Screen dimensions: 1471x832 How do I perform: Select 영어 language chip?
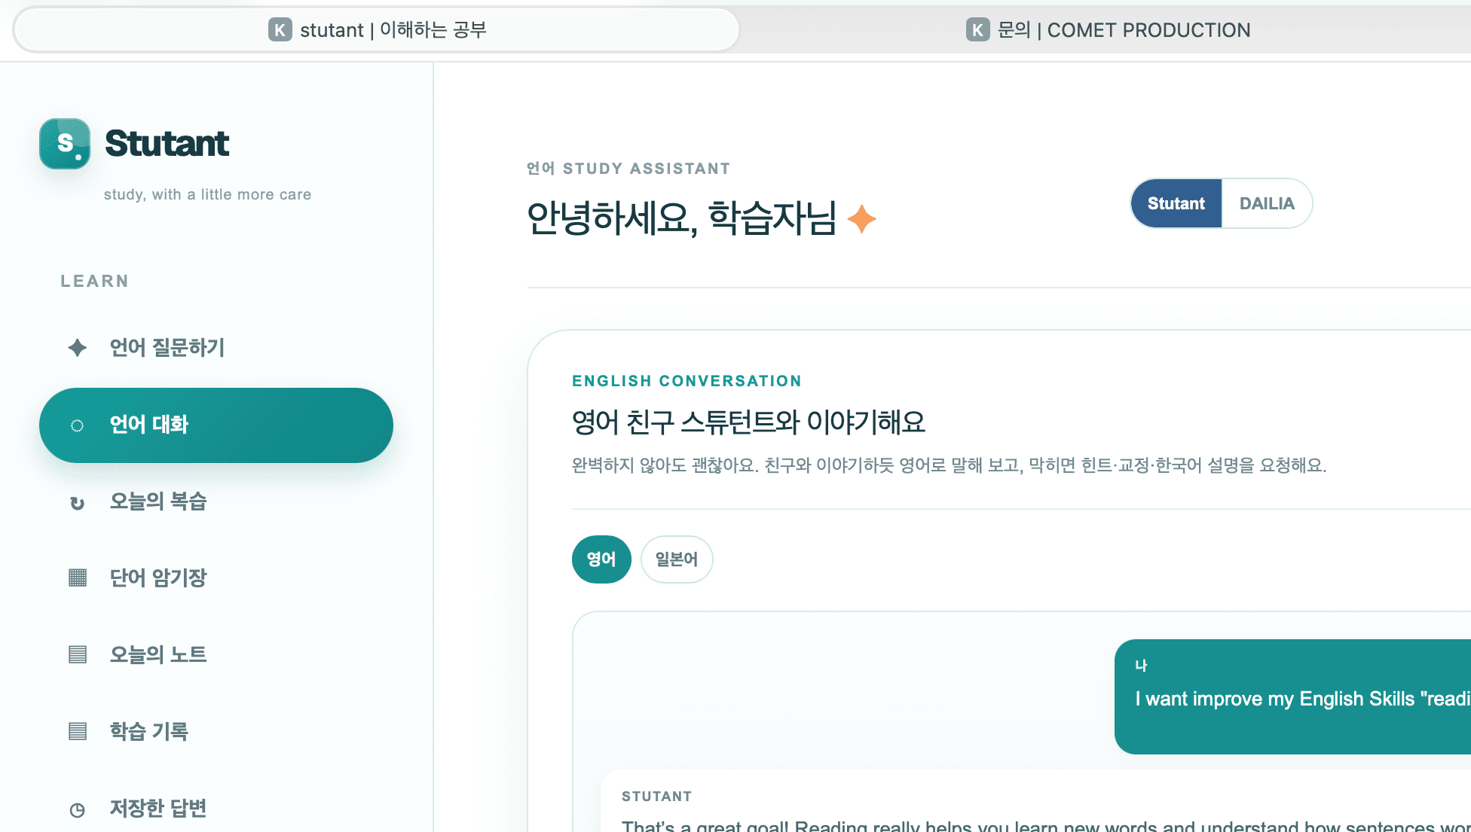pos(601,559)
